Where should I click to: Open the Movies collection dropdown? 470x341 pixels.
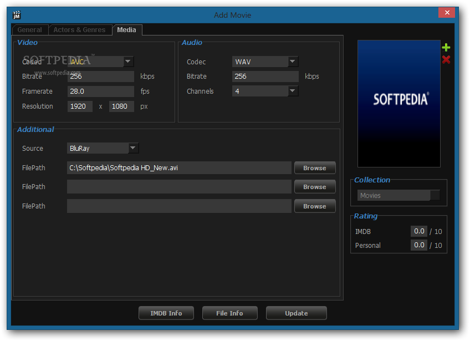[399, 195]
